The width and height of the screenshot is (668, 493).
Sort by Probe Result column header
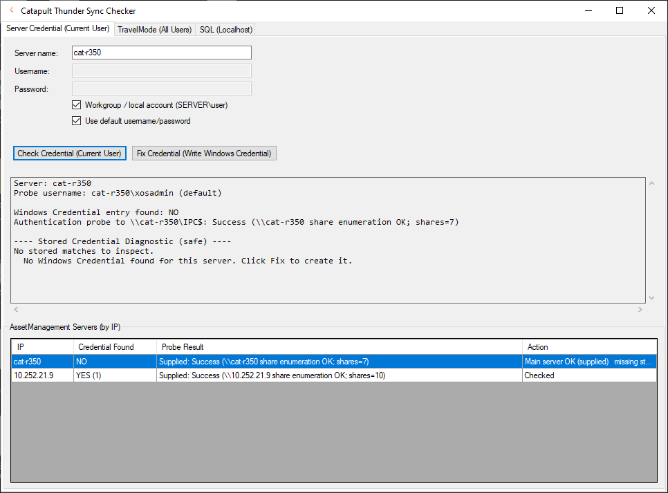tap(339, 347)
